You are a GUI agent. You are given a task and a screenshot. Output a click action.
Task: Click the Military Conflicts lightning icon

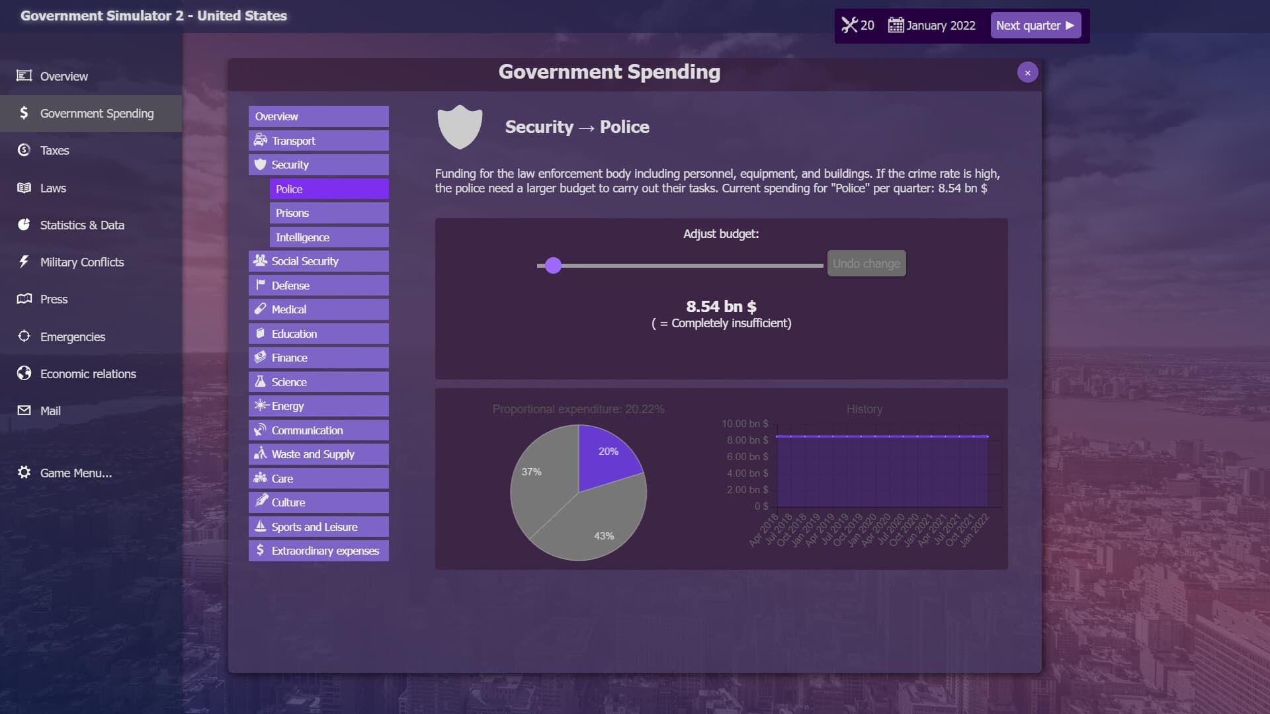tap(24, 262)
